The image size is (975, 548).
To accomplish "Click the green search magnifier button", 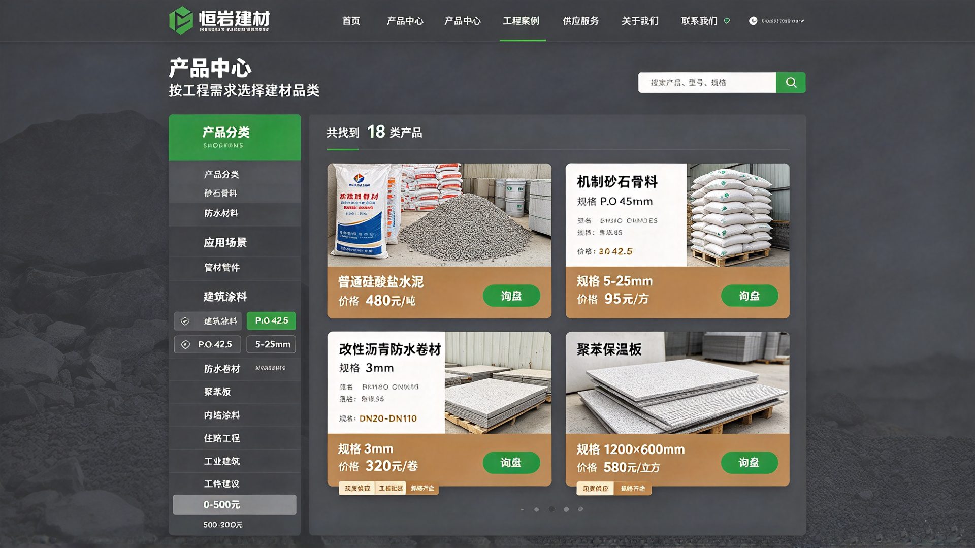I will point(791,82).
